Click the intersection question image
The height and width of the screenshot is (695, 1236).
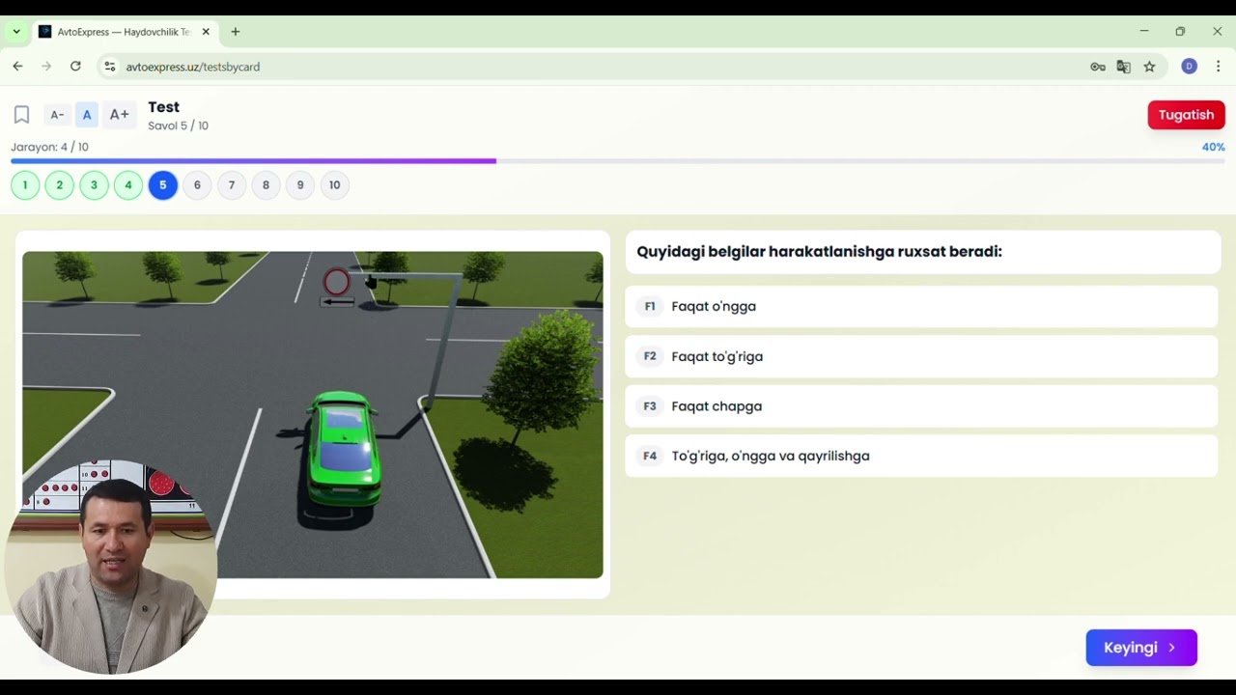313,415
